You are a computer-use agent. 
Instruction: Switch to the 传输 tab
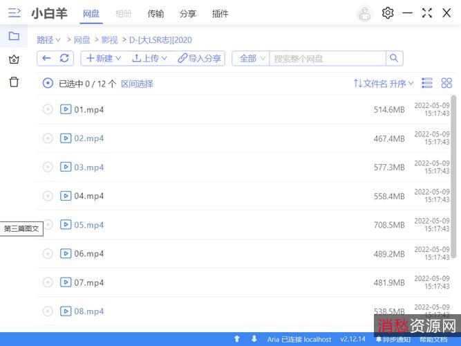point(156,14)
